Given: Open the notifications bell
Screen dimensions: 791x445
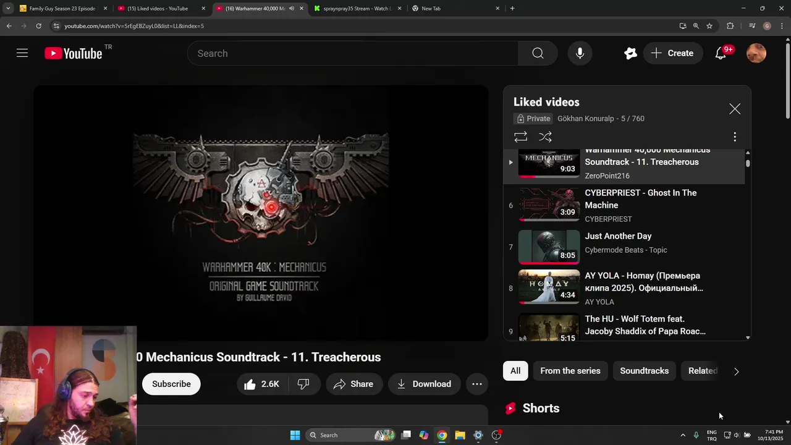Looking at the screenshot, I should 721,53.
